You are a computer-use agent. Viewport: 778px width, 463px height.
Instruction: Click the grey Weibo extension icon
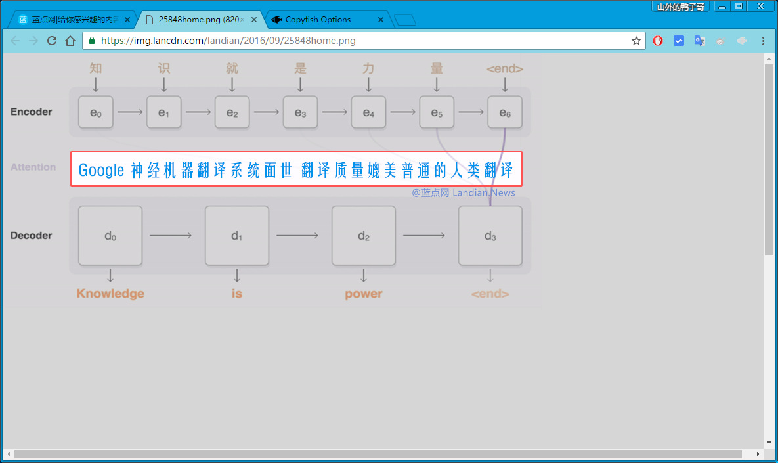click(x=721, y=41)
